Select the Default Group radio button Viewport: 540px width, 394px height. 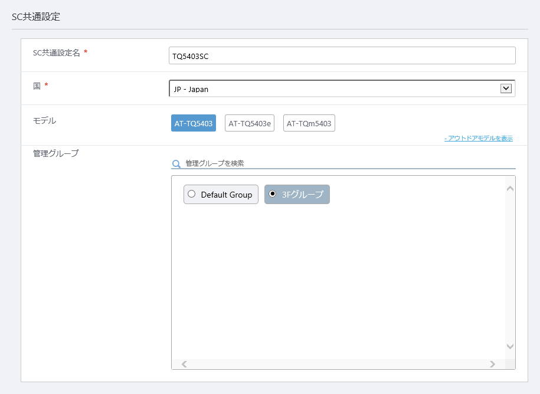(x=191, y=194)
